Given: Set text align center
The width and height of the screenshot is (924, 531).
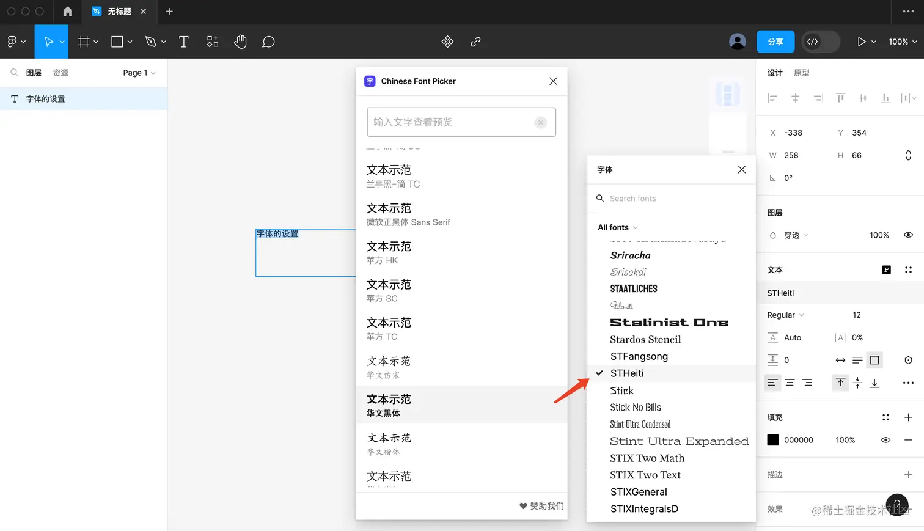Looking at the screenshot, I should (790, 383).
